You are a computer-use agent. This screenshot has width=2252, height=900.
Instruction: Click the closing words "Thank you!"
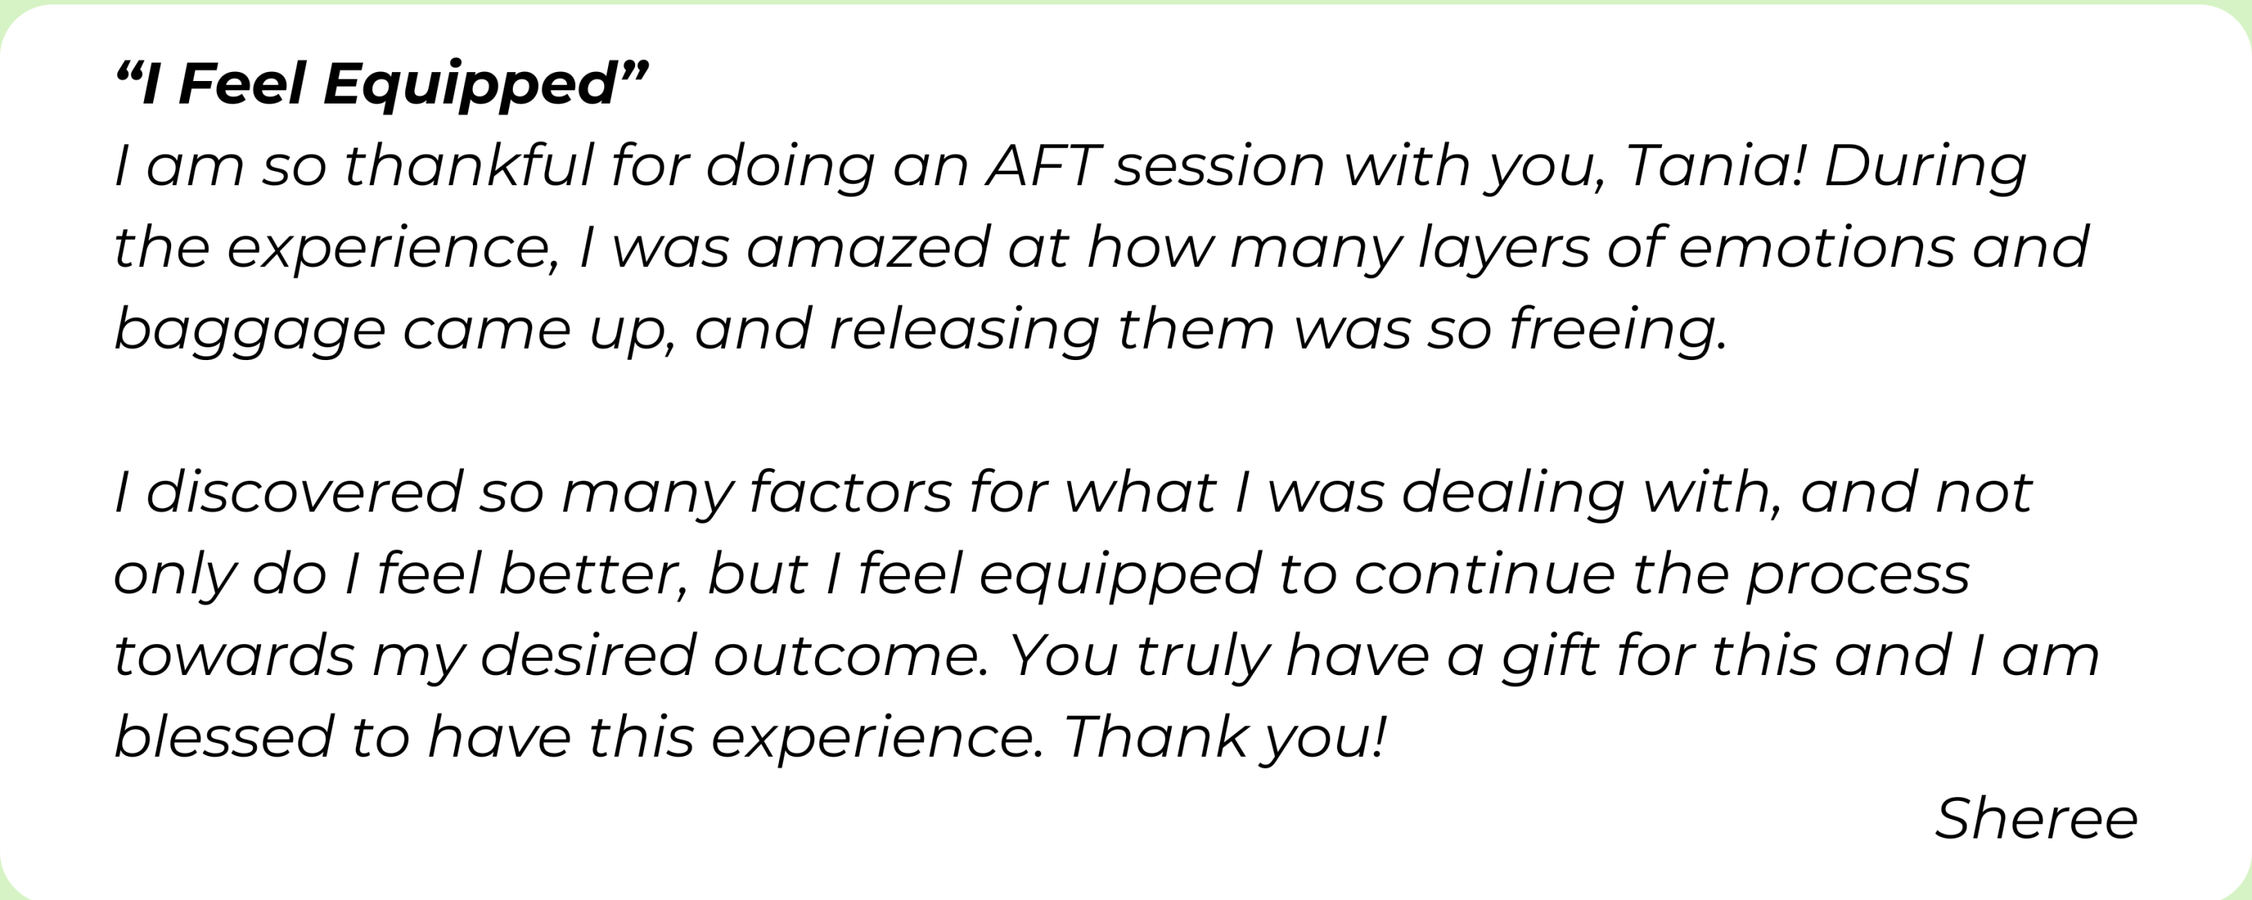click(x=1225, y=737)
